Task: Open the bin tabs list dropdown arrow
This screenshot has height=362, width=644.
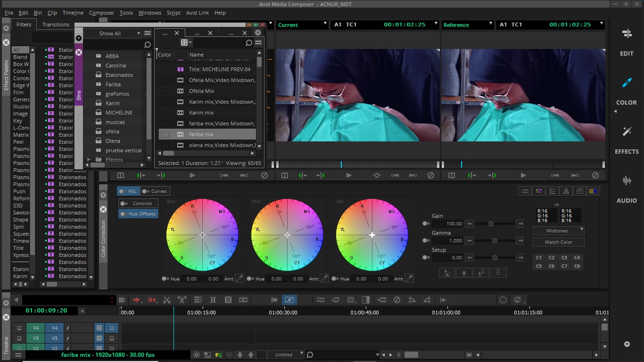Action: point(258,33)
